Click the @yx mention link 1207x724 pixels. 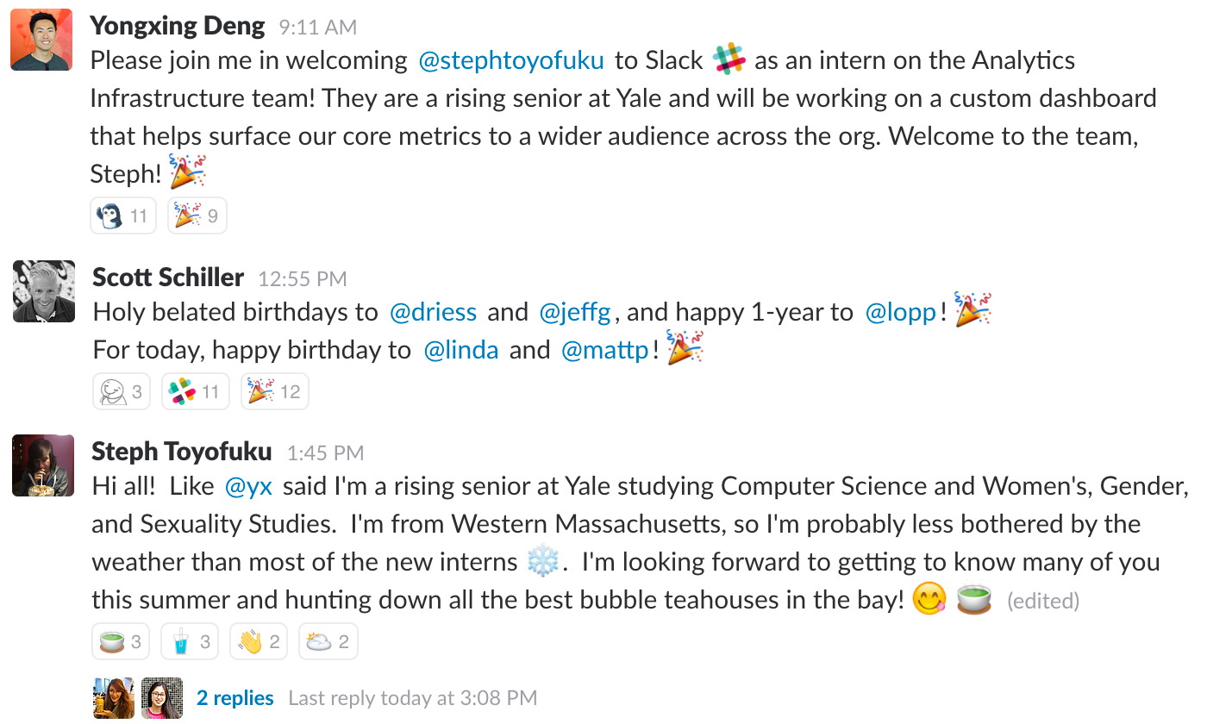pyautogui.click(x=248, y=486)
